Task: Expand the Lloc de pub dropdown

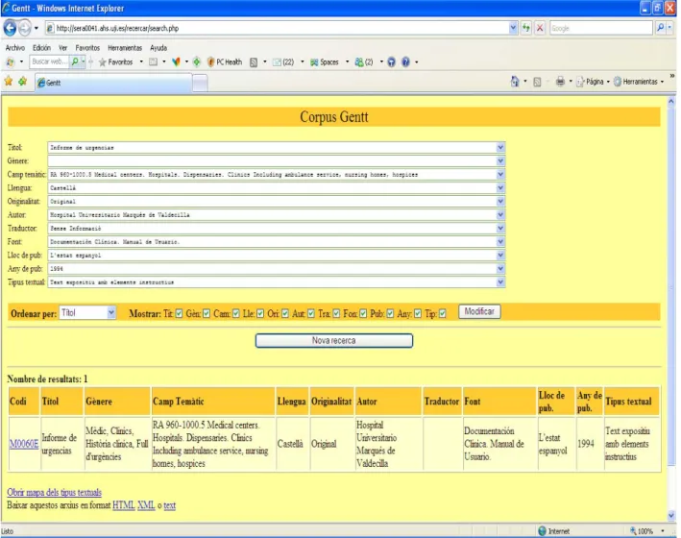Action: tap(500, 256)
